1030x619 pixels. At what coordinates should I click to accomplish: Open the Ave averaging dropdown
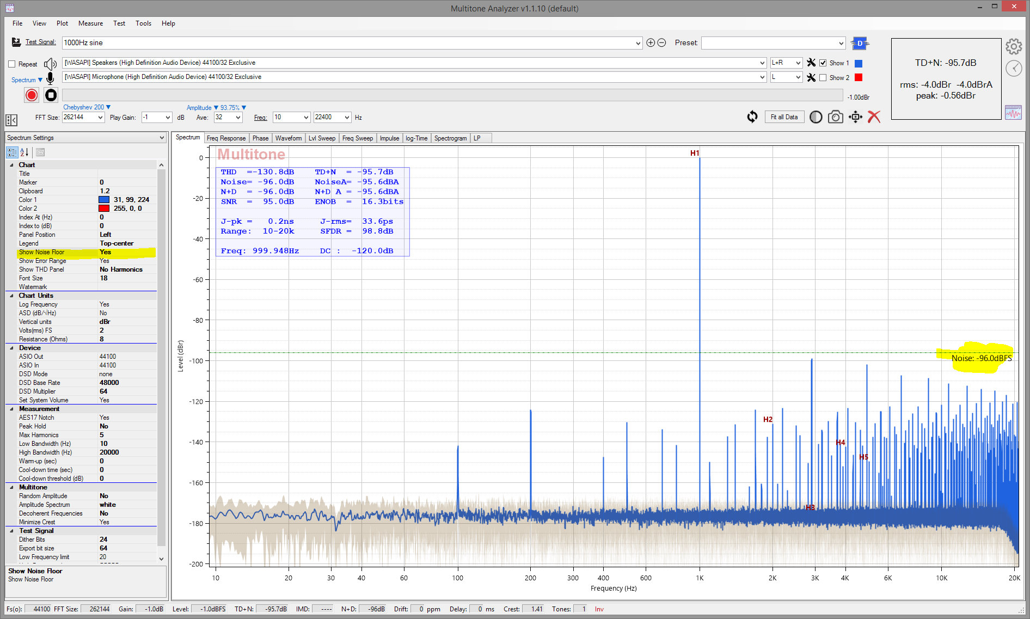[x=238, y=118]
